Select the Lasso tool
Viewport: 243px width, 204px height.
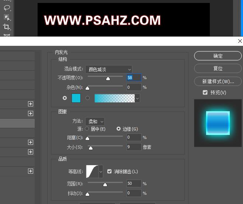coord(7,8)
